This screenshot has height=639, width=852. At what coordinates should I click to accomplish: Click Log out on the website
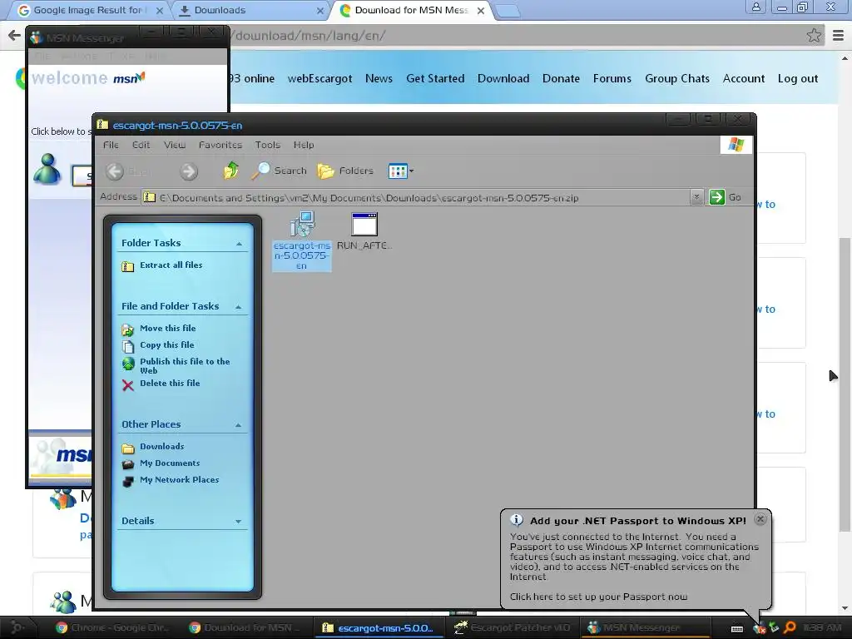tap(798, 79)
